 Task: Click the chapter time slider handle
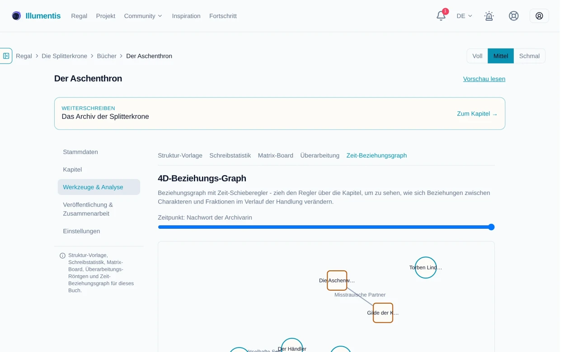click(x=491, y=227)
